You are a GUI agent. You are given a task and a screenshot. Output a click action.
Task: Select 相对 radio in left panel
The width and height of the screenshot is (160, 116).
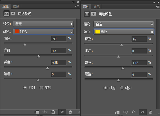tap(25, 88)
